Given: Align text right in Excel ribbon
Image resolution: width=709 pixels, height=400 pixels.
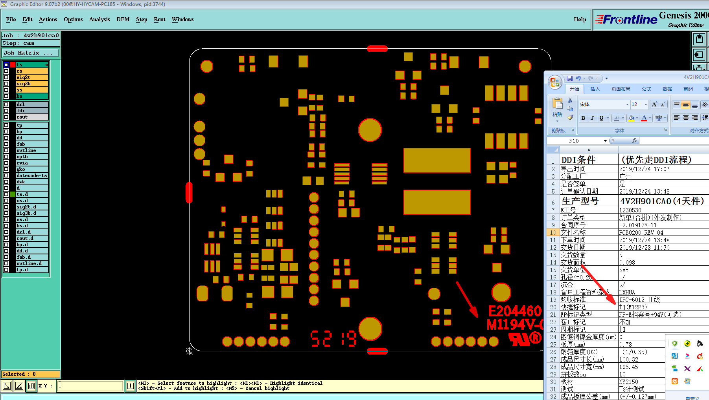Looking at the screenshot, I should (695, 118).
